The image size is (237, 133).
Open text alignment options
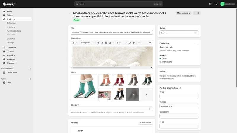[x=119, y=43]
